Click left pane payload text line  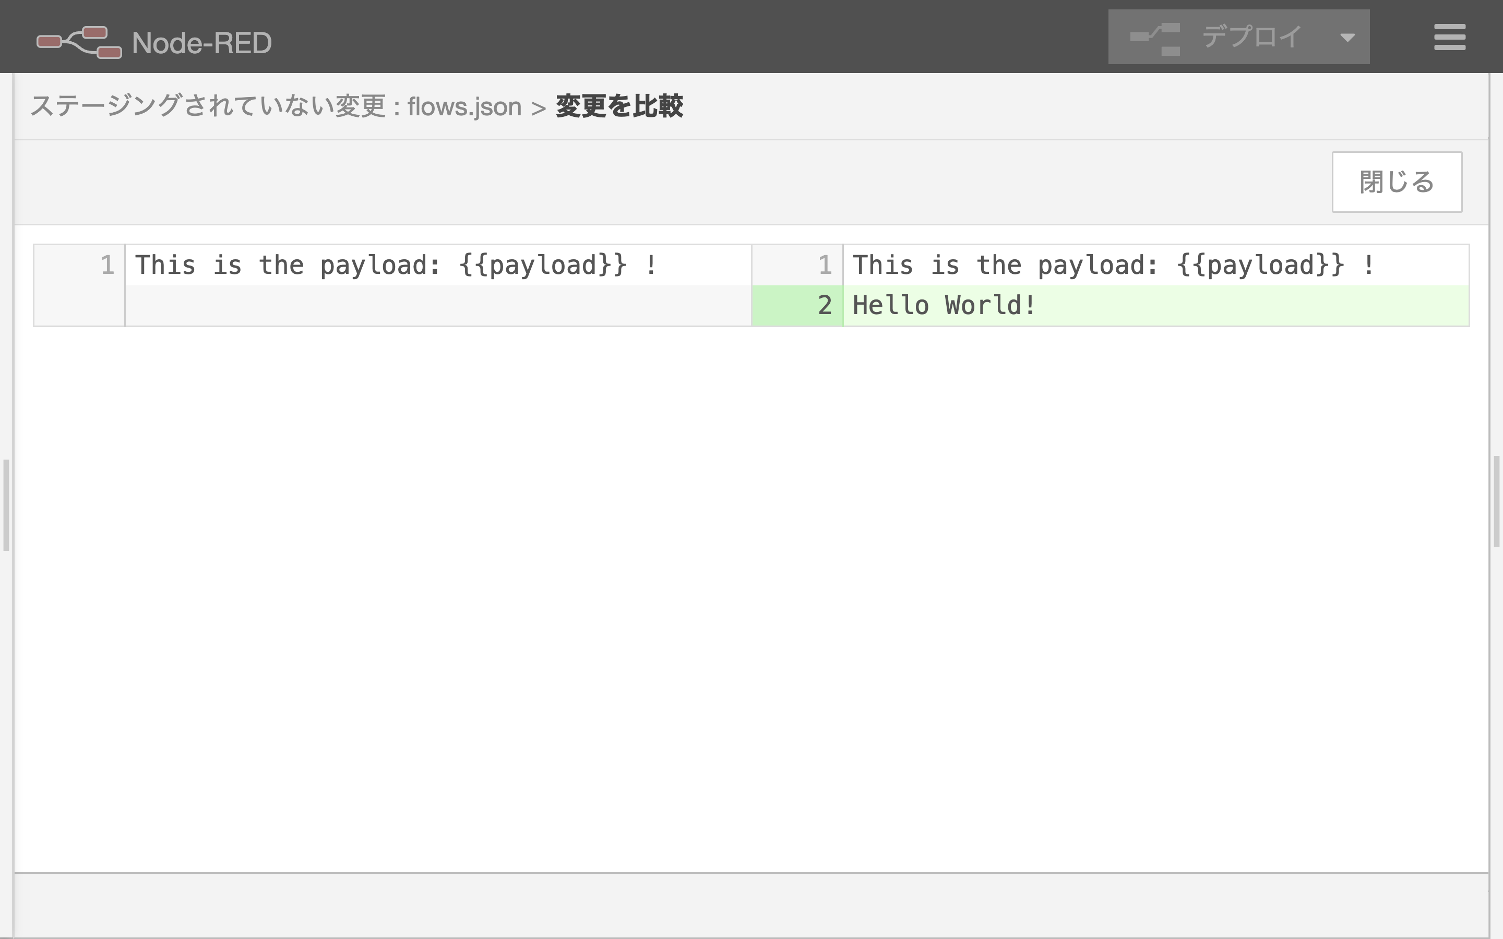(395, 265)
